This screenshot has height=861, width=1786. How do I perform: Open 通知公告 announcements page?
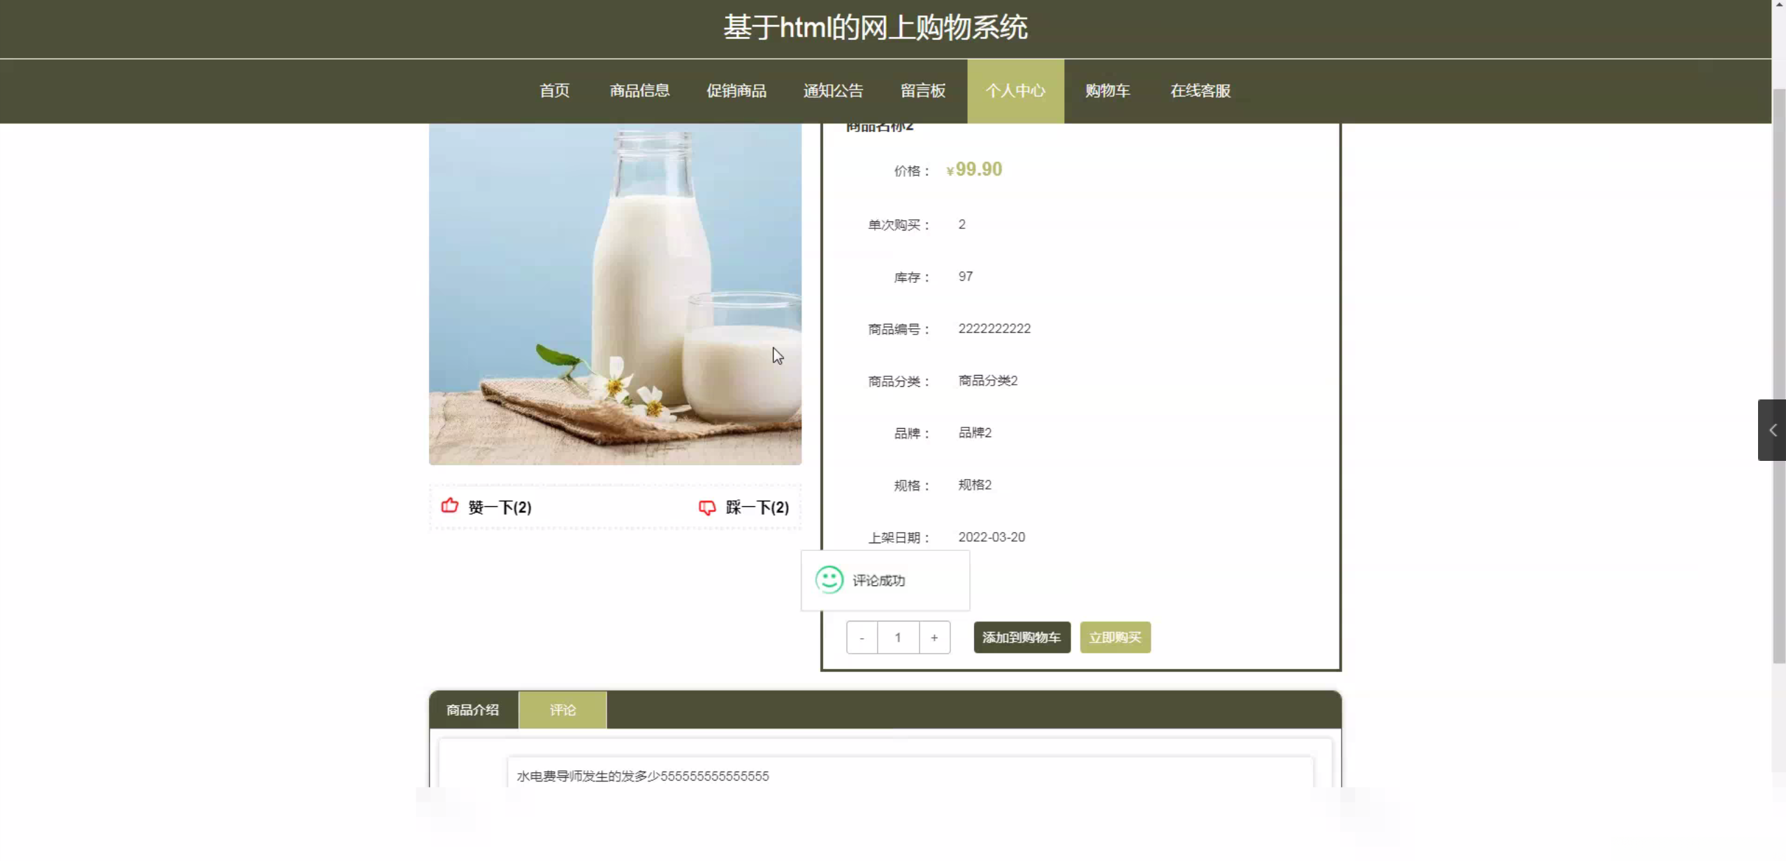click(x=833, y=91)
